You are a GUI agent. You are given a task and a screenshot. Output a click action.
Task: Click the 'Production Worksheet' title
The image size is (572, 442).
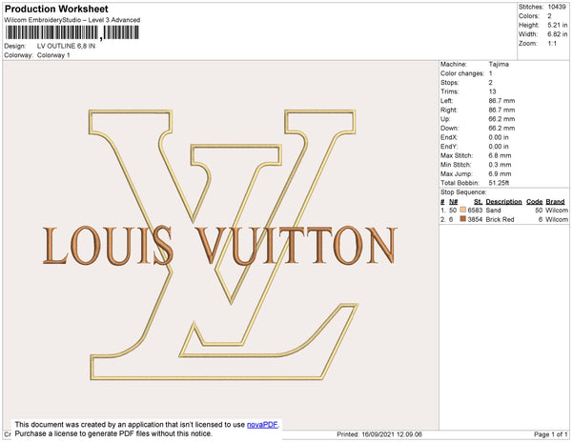tap(56, 9)
